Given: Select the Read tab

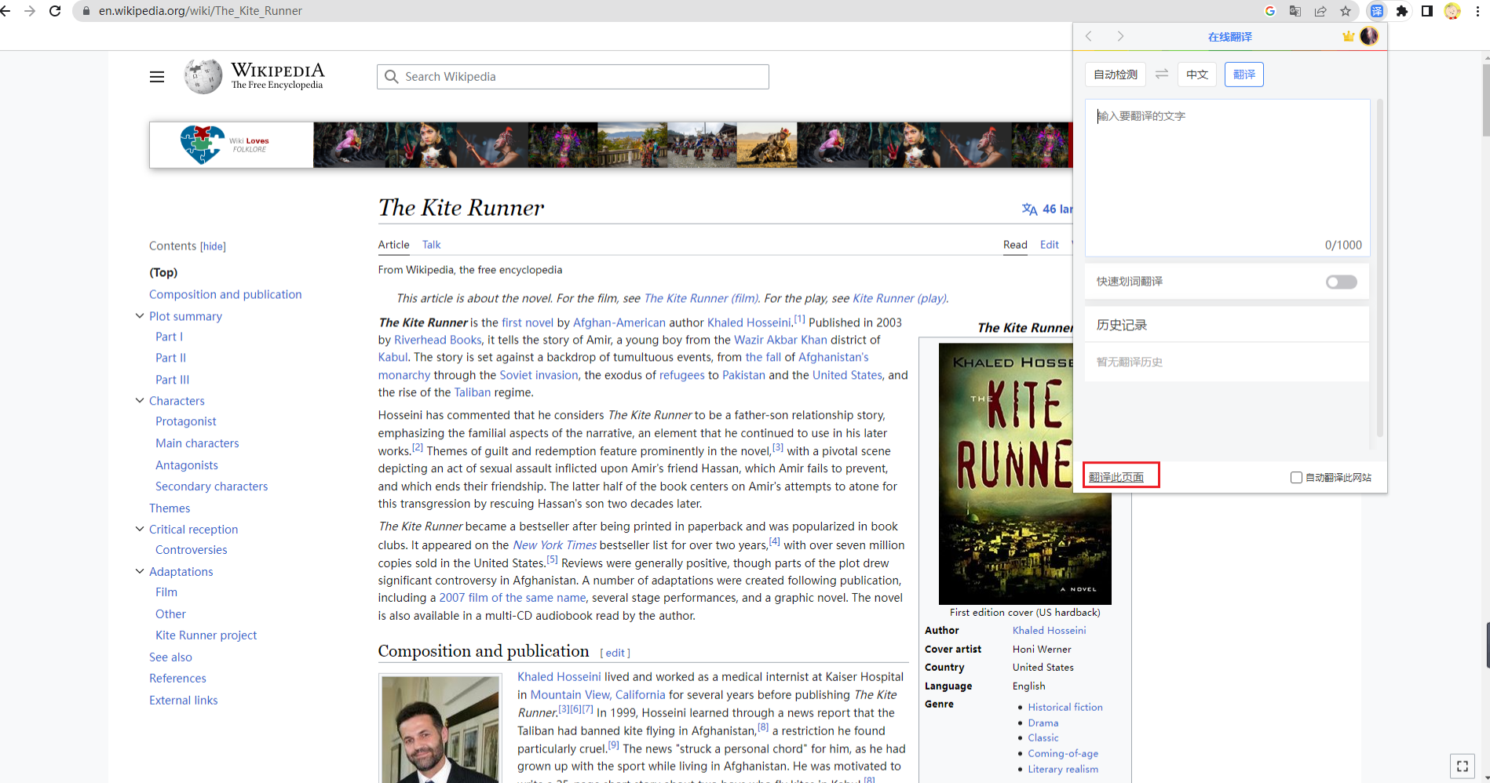Looking at the screenshot, I should 1015,245.
